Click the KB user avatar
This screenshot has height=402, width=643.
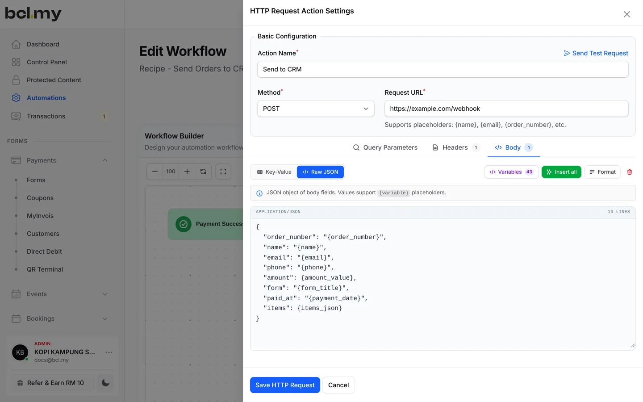[x=20, y=352]
